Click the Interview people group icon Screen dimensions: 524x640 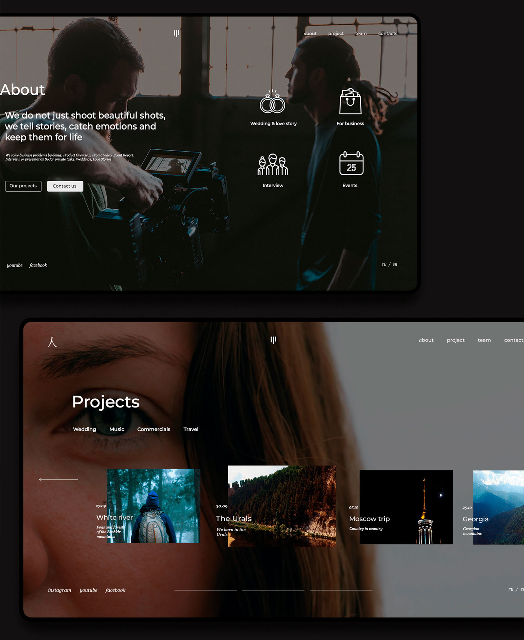pos(273,165)
